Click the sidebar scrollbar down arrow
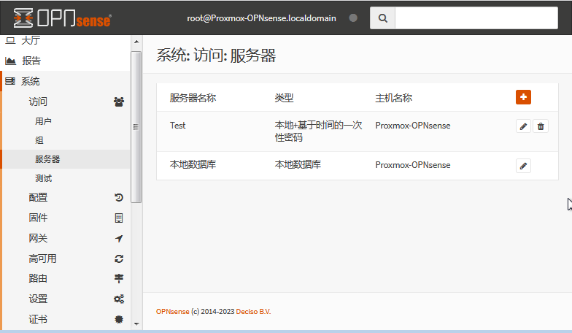The image size is (572, 333). tap(136, 322)
